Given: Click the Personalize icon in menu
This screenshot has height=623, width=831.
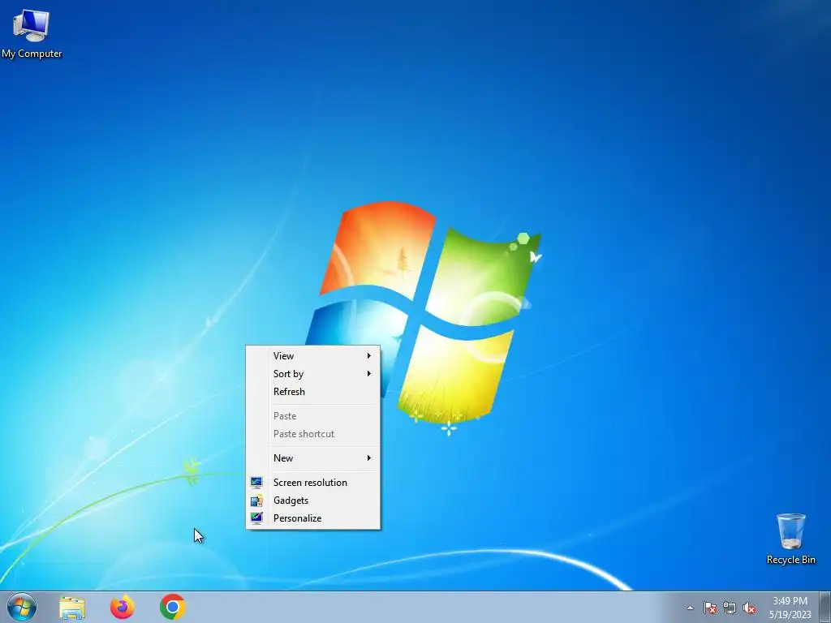Looking at the screenshot, I should [x=256, y=518].
